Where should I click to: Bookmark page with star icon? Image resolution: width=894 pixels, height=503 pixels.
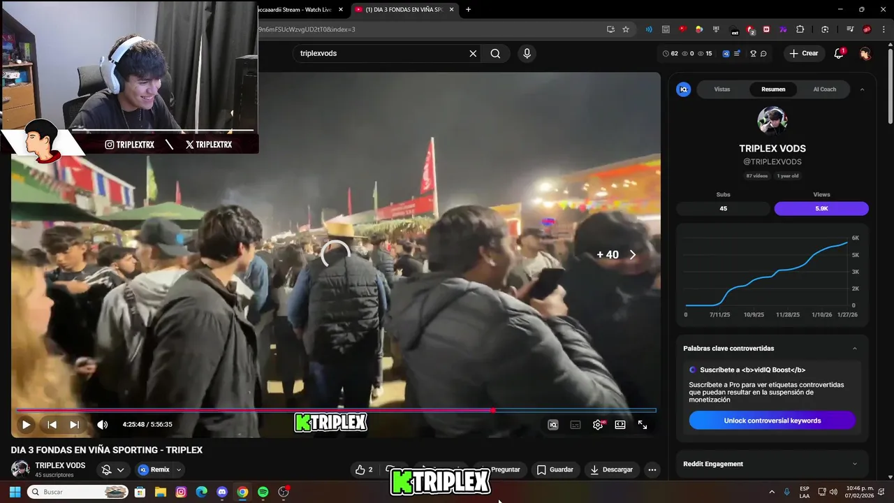coord(626,29)
